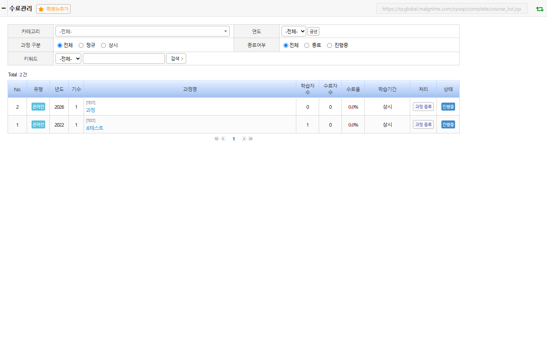Click the 검색 search button
The height and width of the screenshot is (342, 547).
(x=176, y=59)
